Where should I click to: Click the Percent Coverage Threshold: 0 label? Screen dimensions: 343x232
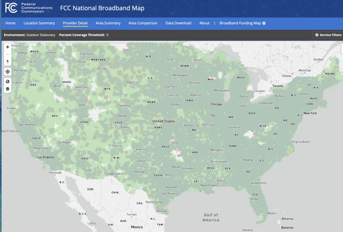click(x=84, y=35)
